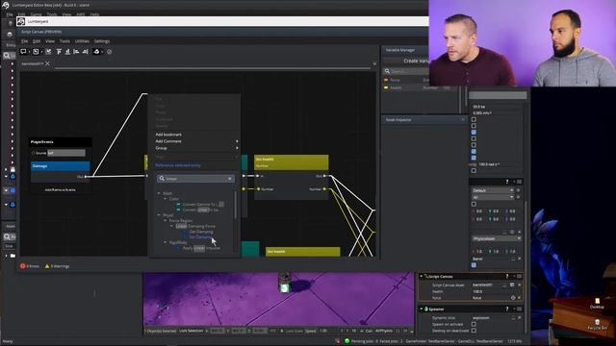This screenshot has height=346, width=616.
Task: Toggle Destroy on deactivate checkbox
Action: point(474,331)
